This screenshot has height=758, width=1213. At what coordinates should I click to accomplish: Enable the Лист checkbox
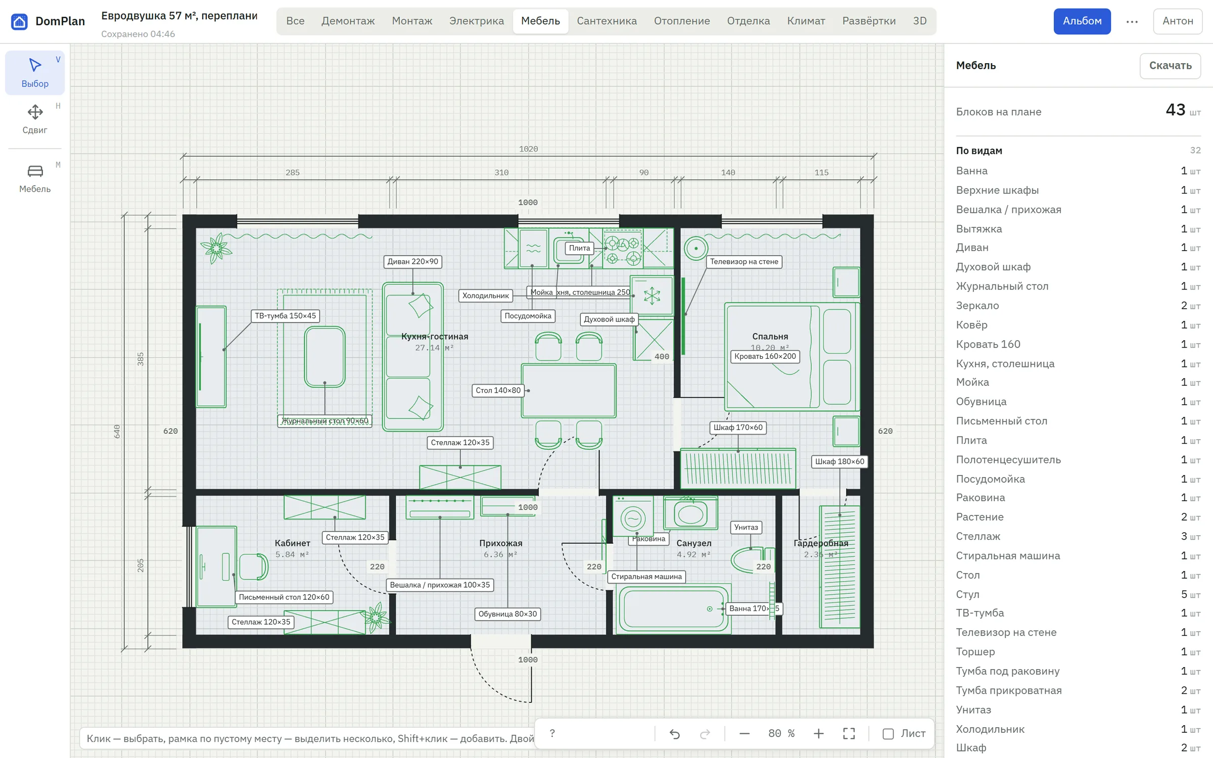pos(888,734)
